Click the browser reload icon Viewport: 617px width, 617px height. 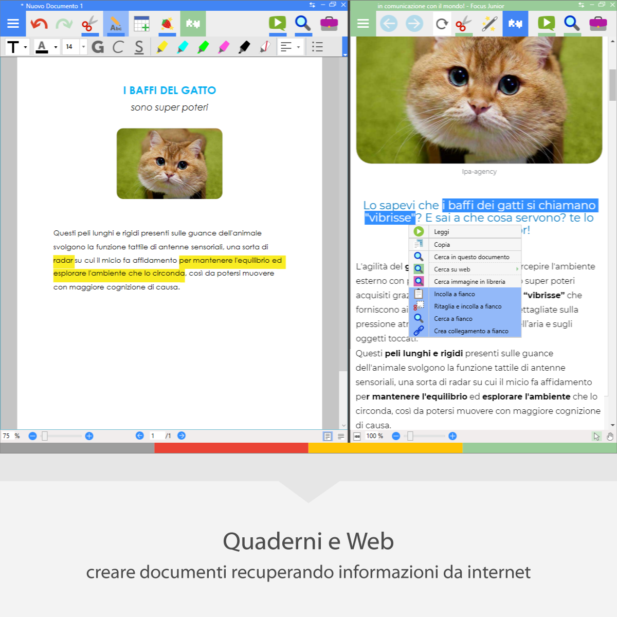[x=442, y=24]
